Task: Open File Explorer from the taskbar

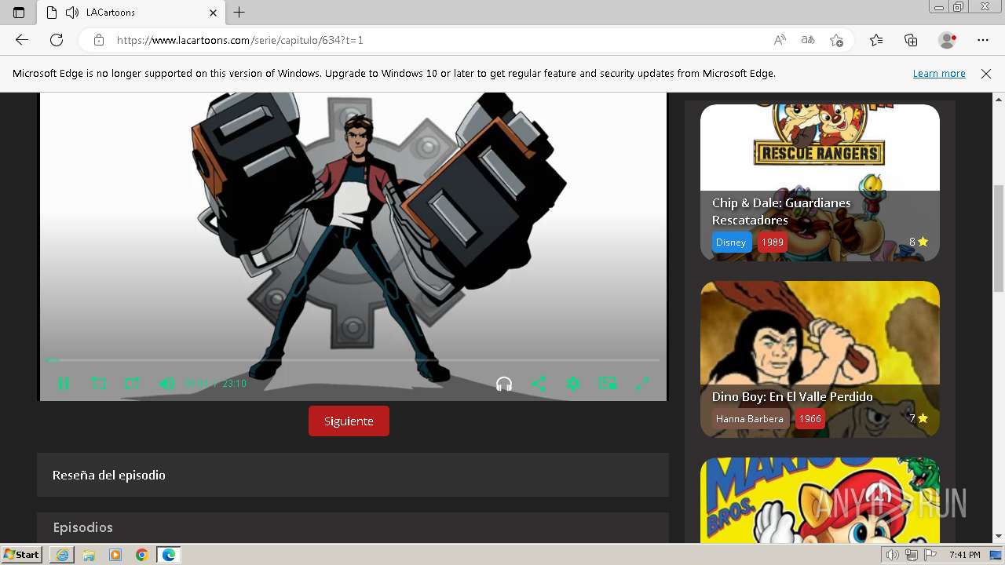Action: (89, 555)
